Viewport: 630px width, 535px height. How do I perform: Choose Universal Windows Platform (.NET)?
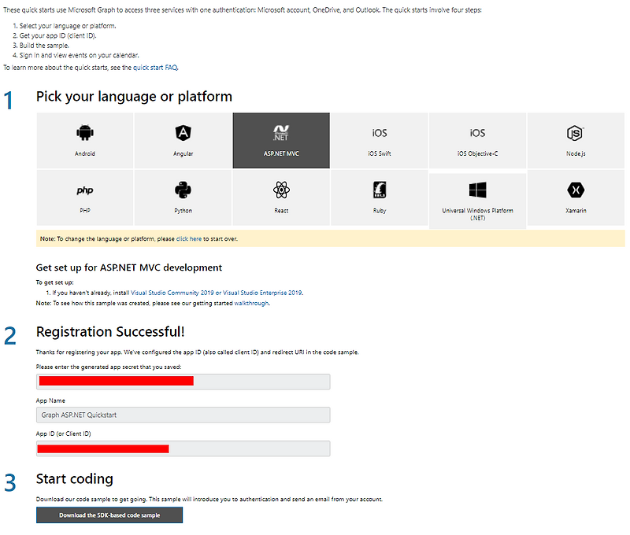click(x=477, y=197)
